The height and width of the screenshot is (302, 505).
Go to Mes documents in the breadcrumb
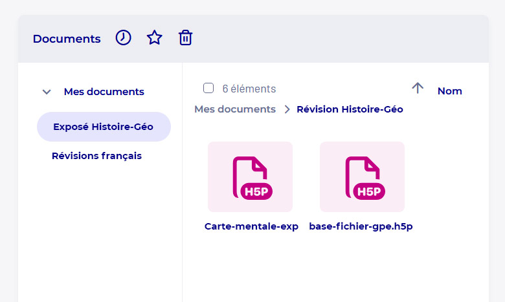[x=235, y=109]
